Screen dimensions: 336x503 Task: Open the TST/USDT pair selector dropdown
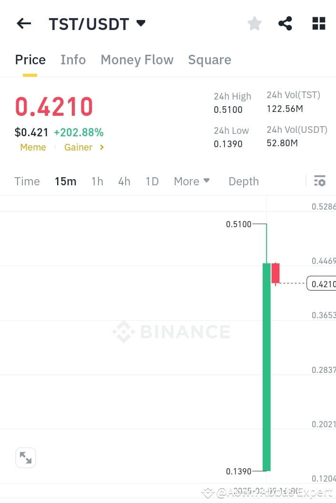pyautogui.click(x=97, y=23)
